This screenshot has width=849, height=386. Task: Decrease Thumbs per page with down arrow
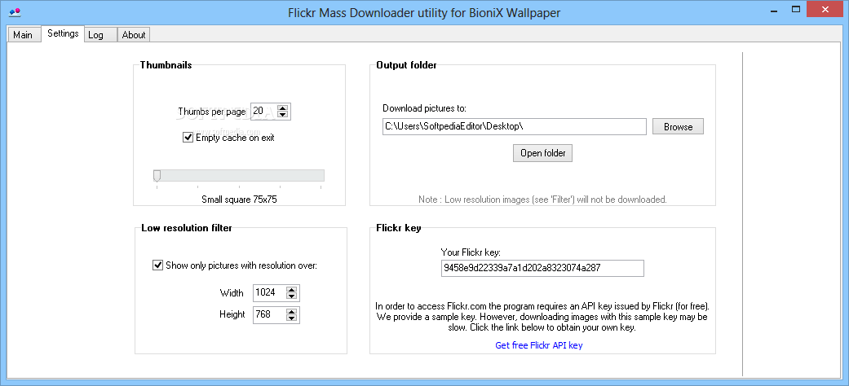(x=283, y=115)
